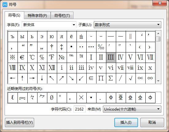
Task: Switch to the 符号栏(T) tab
Action: 62,16
